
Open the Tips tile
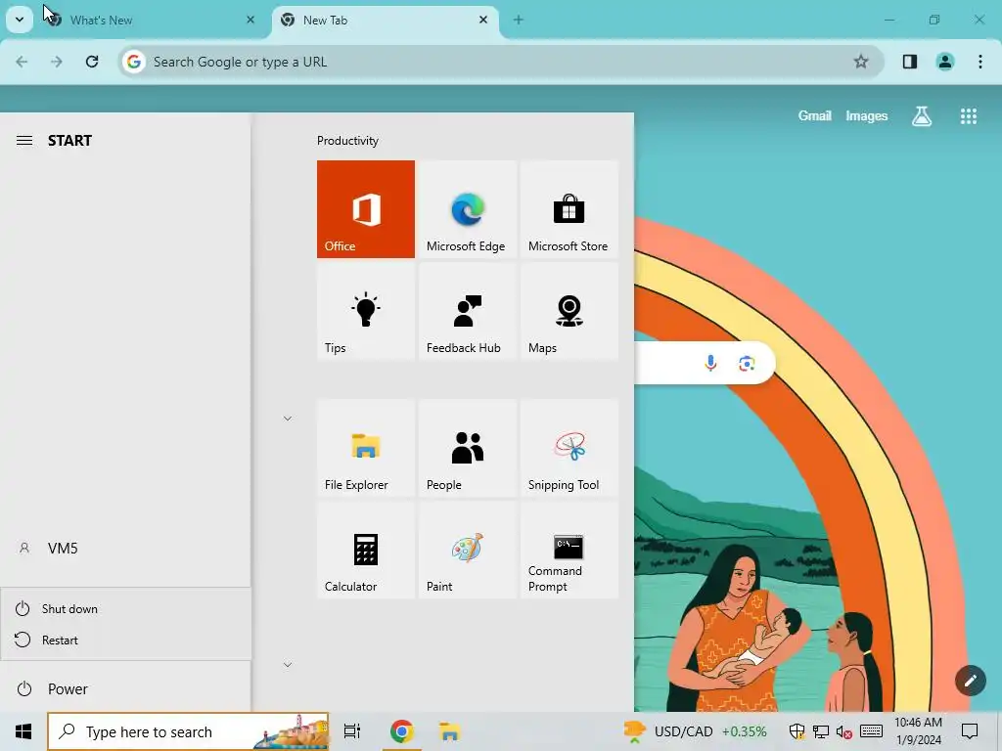click(x=366, y=311)
